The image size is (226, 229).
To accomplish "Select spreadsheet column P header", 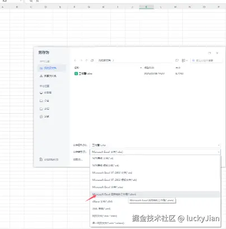I will (x=219, y=7).
